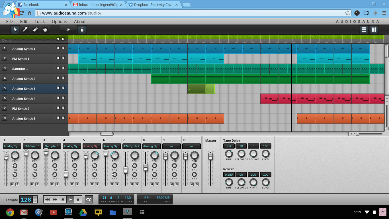Viewport: 389px width, 219px height.
Task: Toggle the loop playback button
Action: [x=89, y=199]
